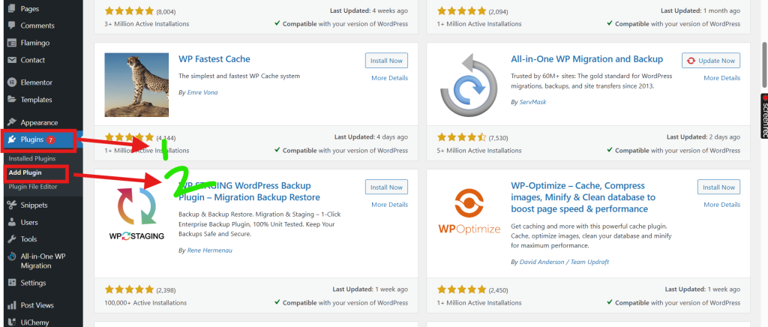The width and height of the screenshot is (768, 327).
Task: Visit author ServMask link
Action: (x=533, y=102)
